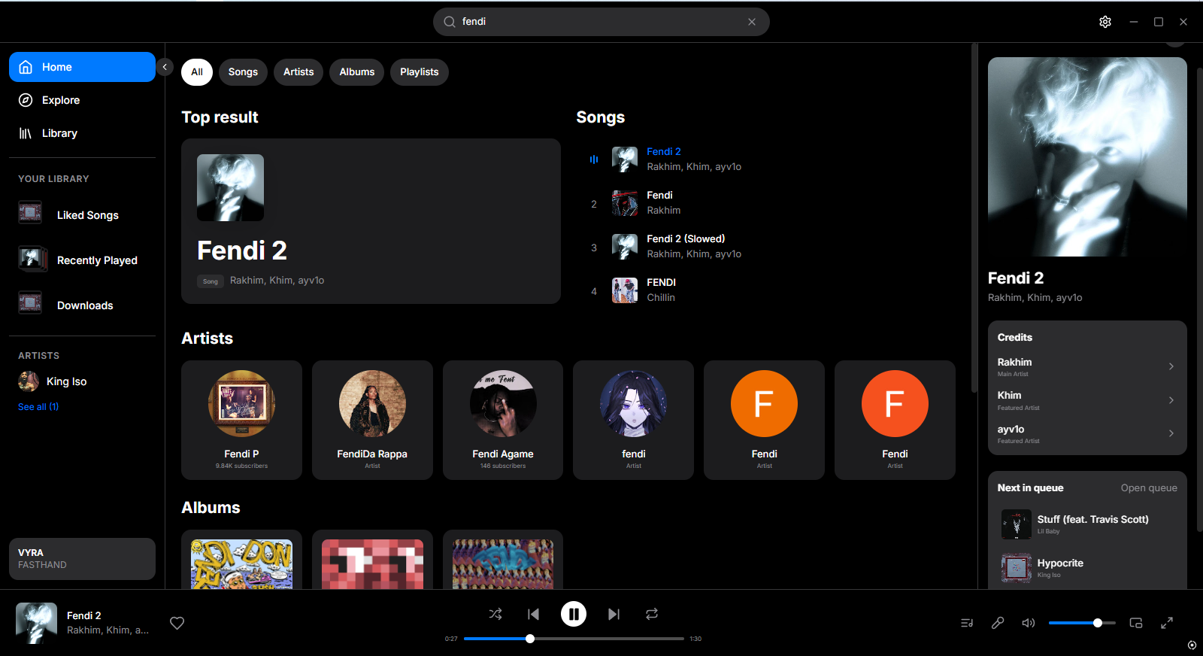
Task: Click the Open queue link
Action: (1149, 487)
